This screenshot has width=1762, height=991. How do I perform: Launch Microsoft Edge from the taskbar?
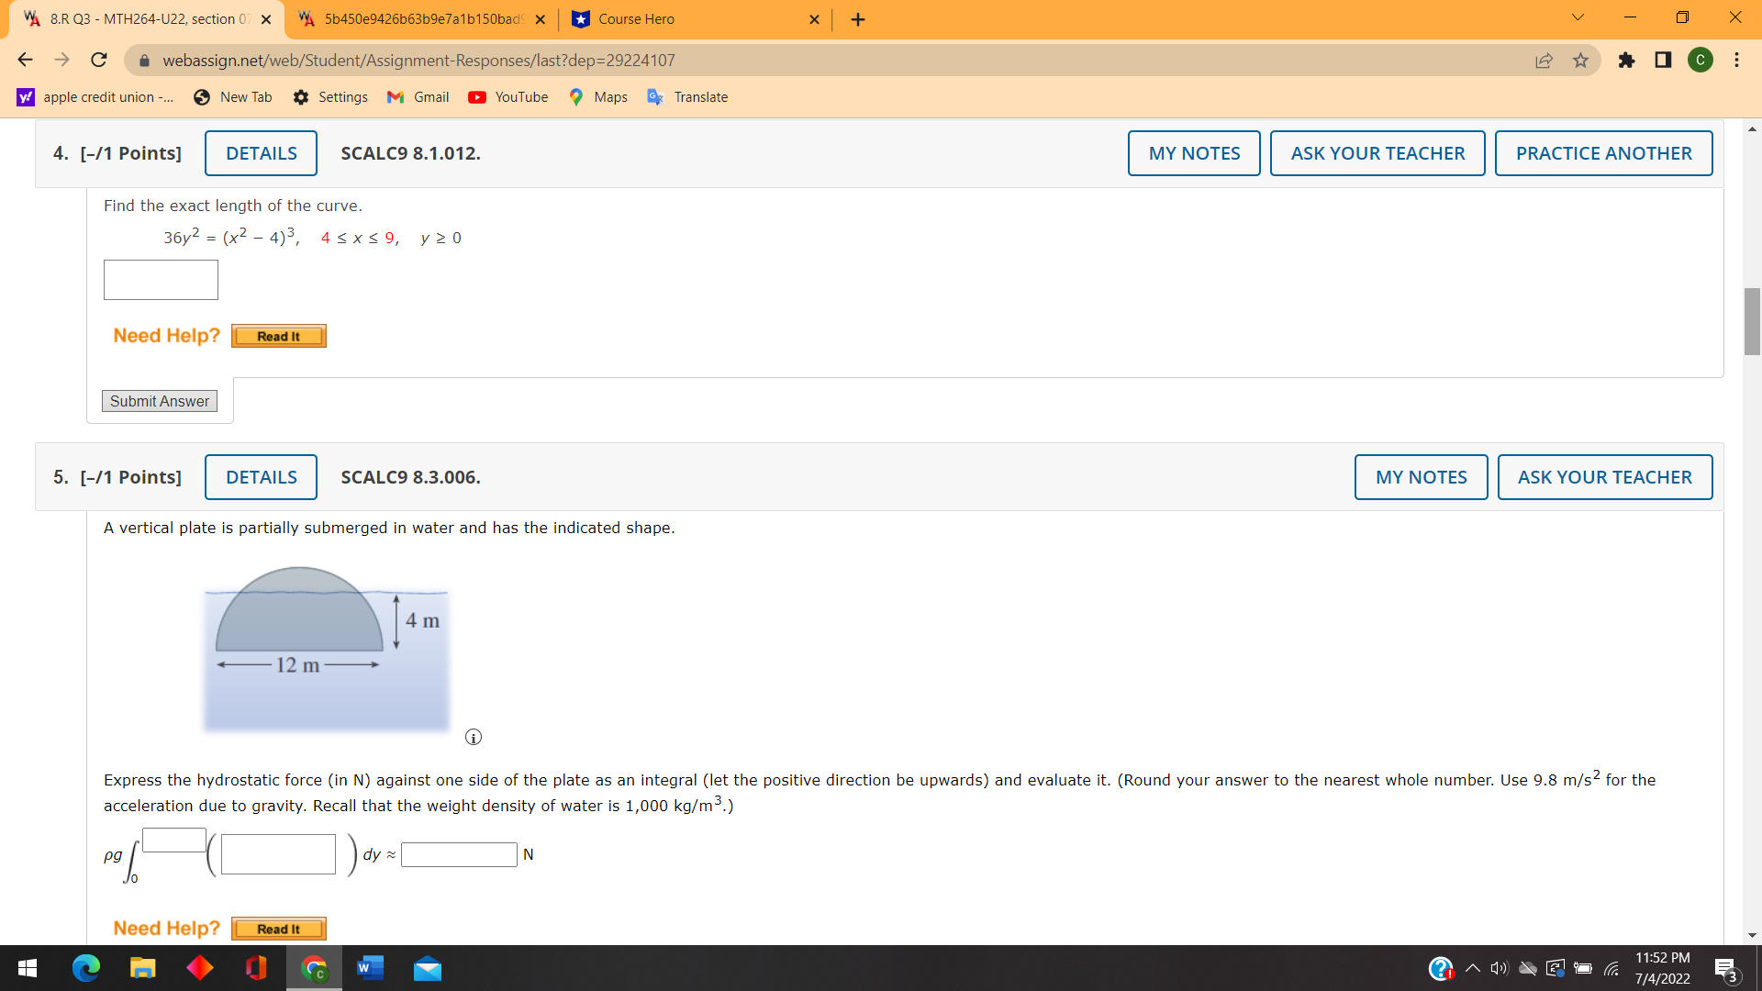[x=85, y=968]
